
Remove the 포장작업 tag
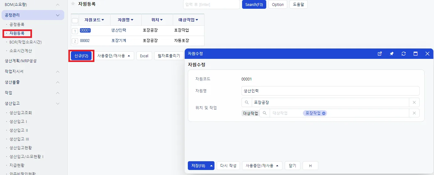(x=324, y=113)
